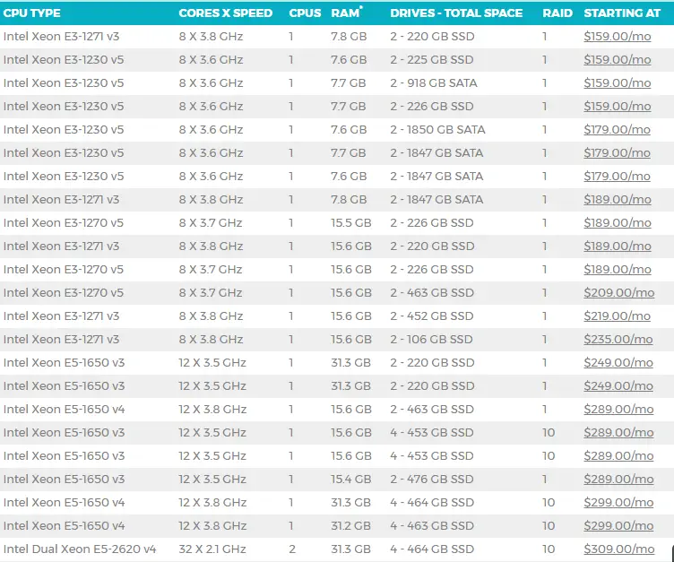The image size is (674, 562).
Task: Open the $309.00/mo Dual Xeon price link
Action: pyautogui.click(x=619, y=549)
